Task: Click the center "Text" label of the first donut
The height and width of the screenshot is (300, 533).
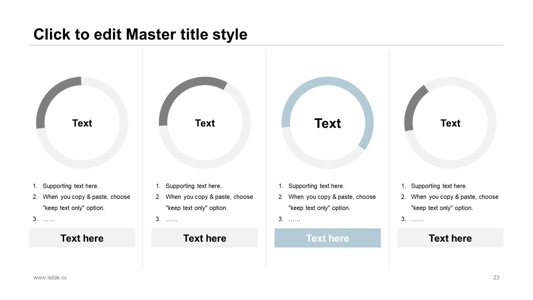Action: click(82, 123)
